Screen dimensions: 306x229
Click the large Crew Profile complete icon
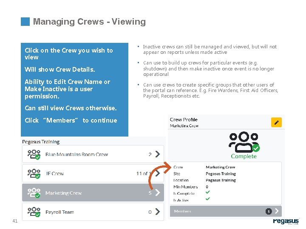(x=244, y=142)
